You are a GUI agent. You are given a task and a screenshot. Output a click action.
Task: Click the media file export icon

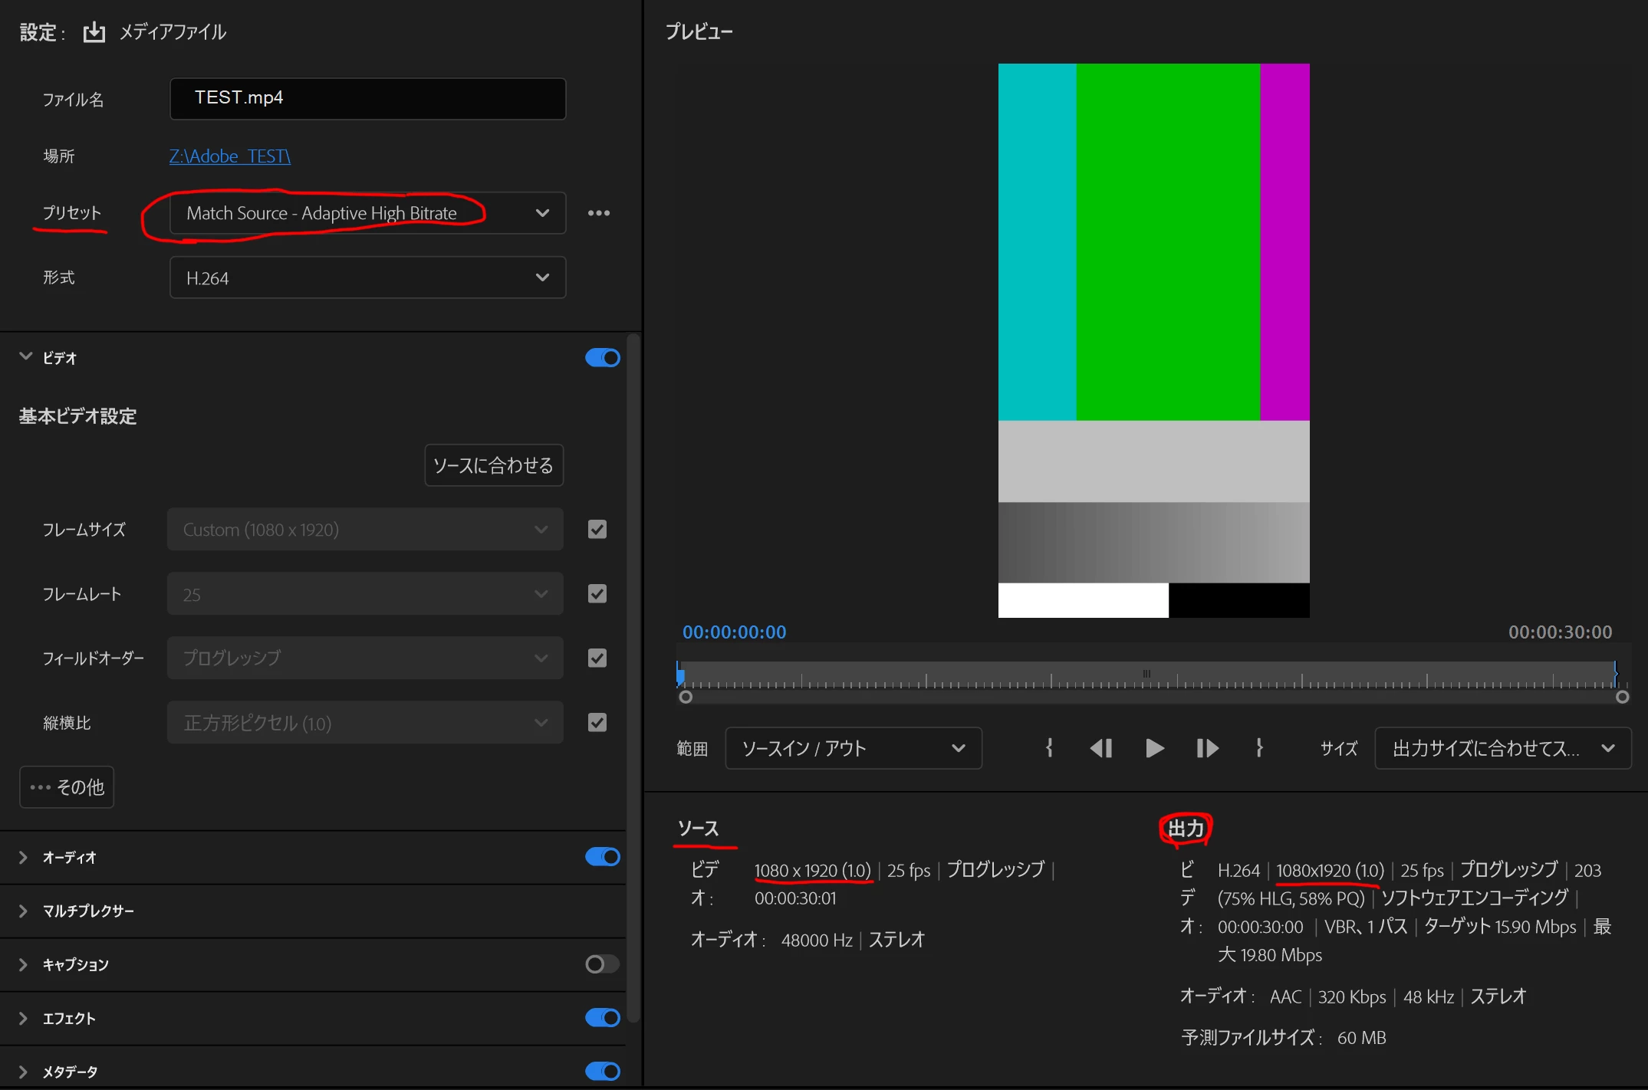[94, 32]
